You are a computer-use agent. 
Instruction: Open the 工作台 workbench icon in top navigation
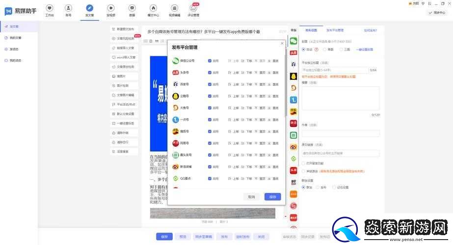click(50, 8)
